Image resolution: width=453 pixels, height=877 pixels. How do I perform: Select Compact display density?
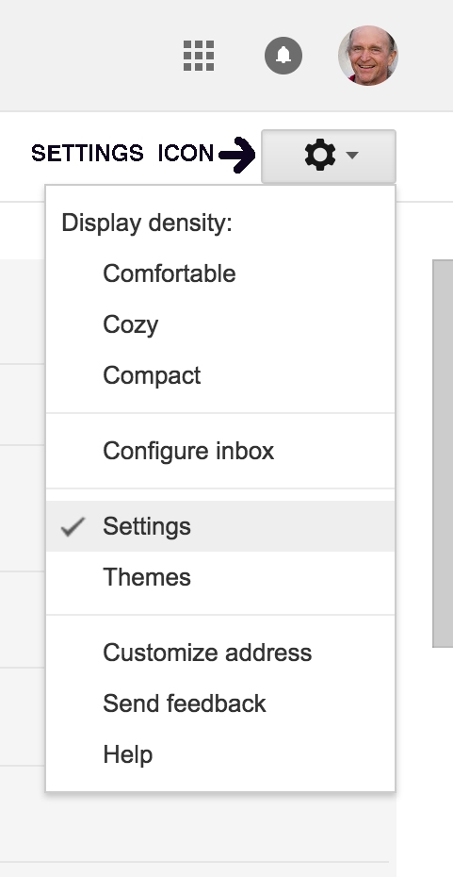(x=220, y=375)
